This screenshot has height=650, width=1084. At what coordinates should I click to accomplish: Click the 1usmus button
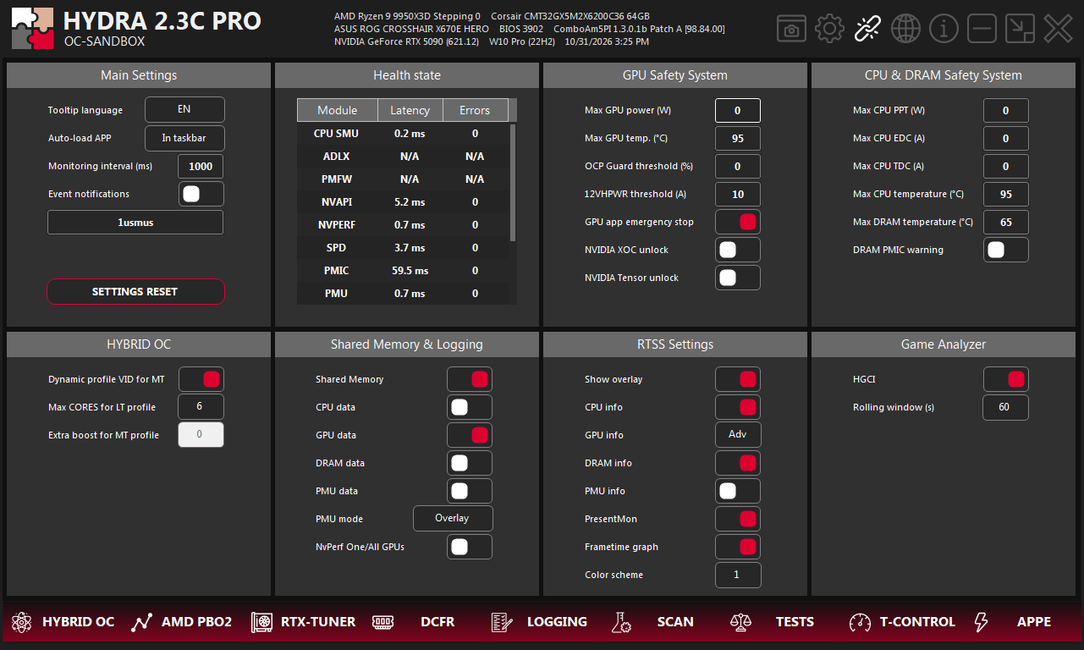[135, 223]
